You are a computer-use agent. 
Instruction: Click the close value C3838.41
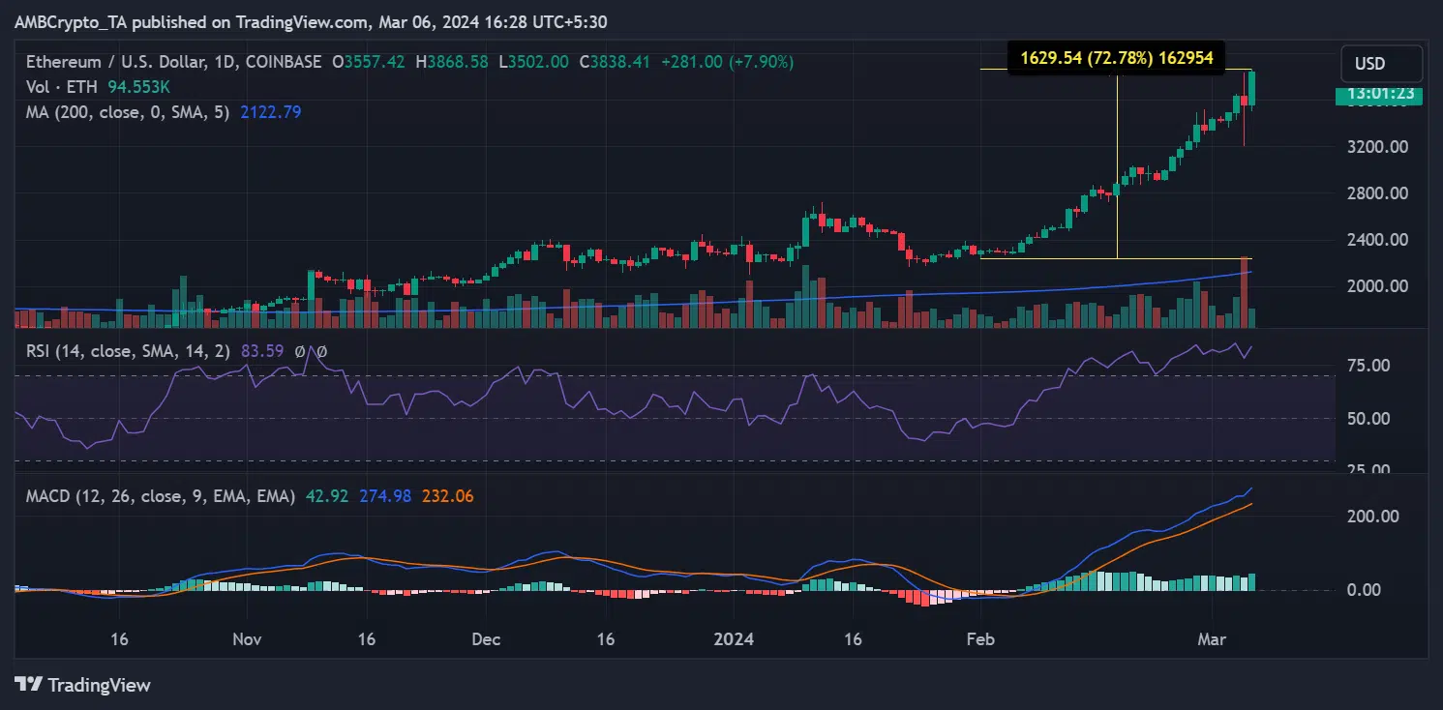(x=616, y=62)
